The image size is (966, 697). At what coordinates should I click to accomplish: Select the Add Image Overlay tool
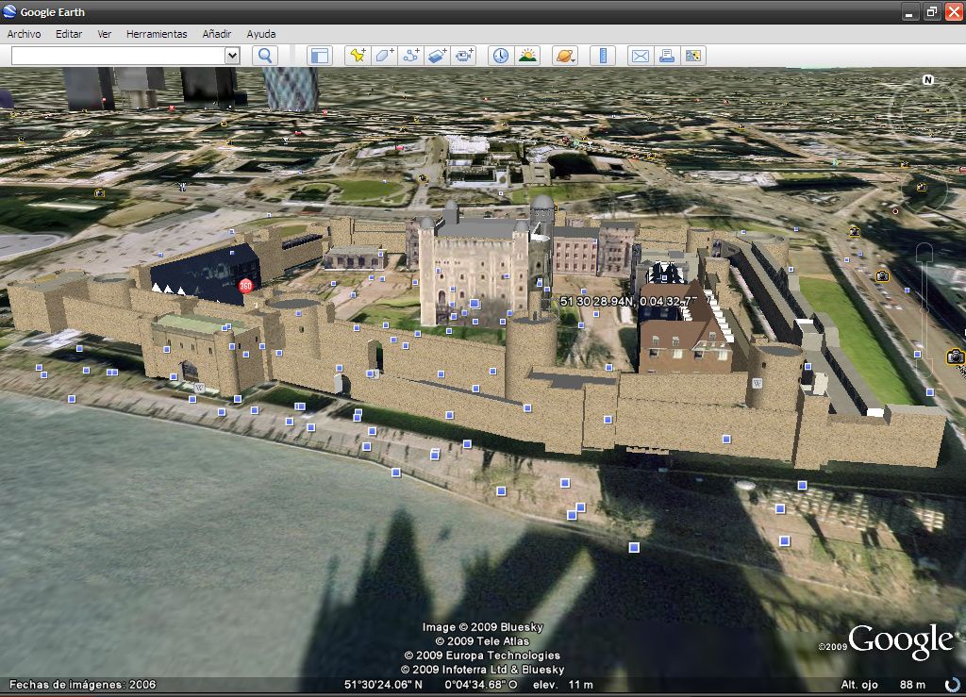[x=437, y=56]
